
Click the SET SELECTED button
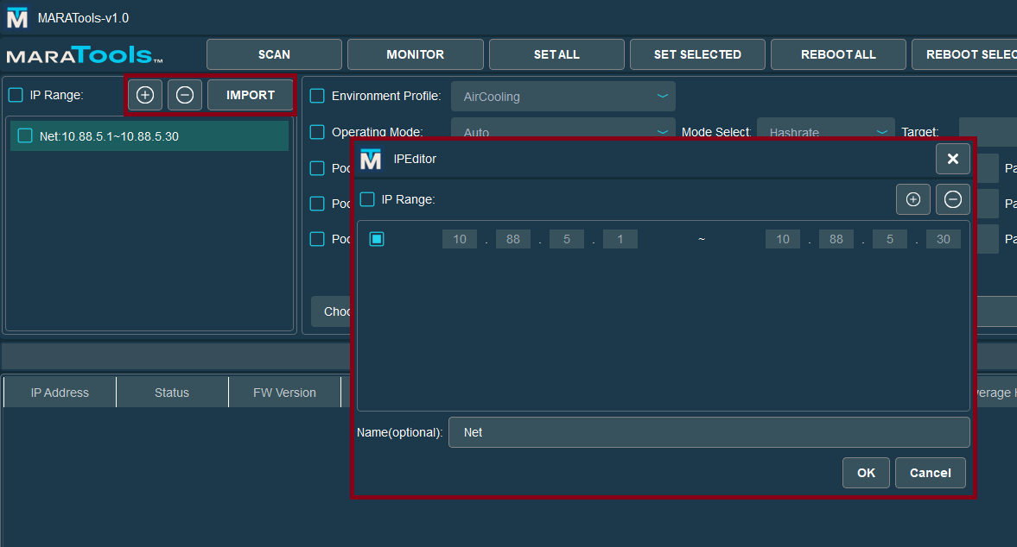point(697,54)
